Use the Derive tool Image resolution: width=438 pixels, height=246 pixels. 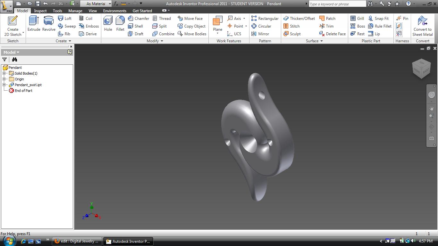pos(88,34)
